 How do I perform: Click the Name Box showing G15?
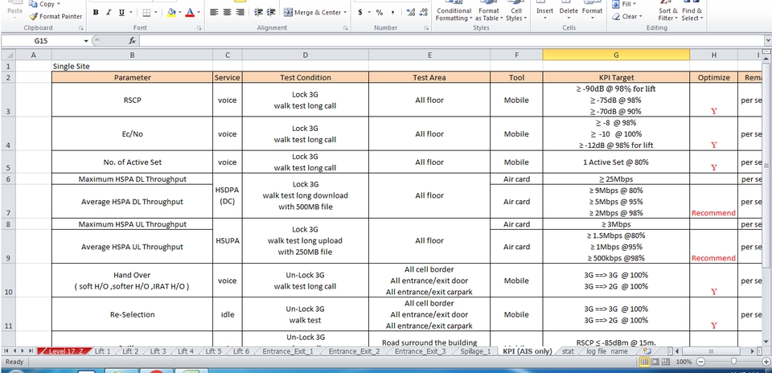point(42,41)
